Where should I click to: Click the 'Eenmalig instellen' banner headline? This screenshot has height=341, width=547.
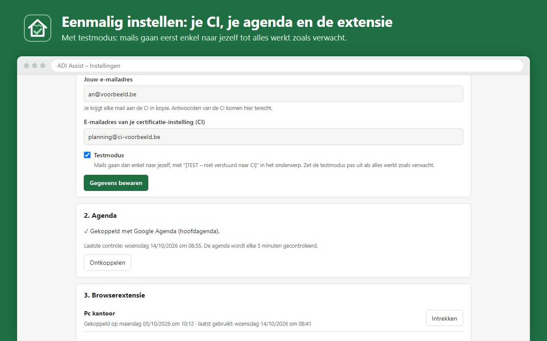pyautogui.click(x=227, y=22)
